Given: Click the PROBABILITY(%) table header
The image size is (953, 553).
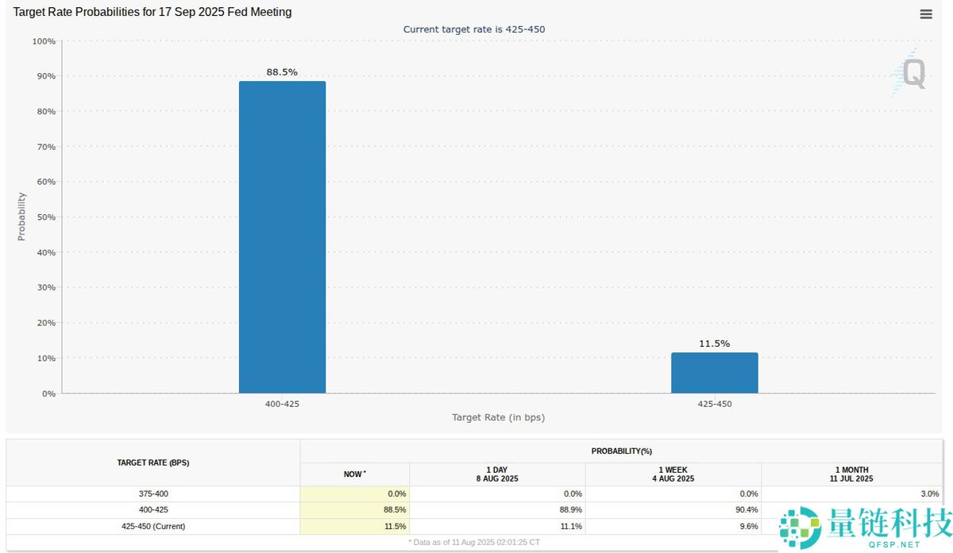Looking at the screenshot, I should pyautogui.click(x=621, y=451).
